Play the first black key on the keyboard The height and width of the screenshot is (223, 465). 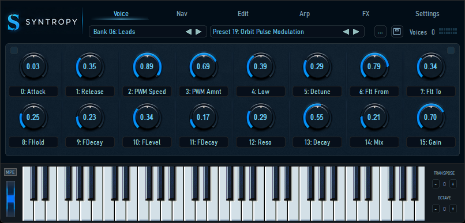point(33,183)
